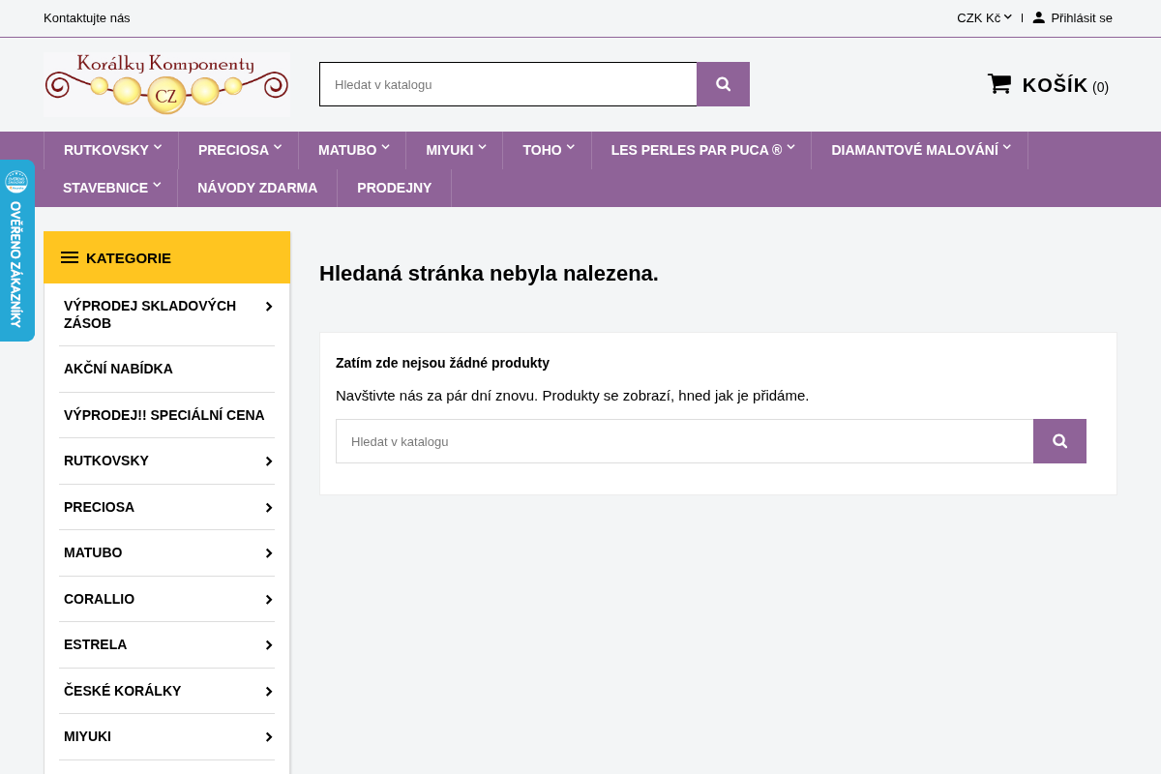Image resolution: width=1161 pixels, height=774 pixels.
Task: Expand the TOHO top menu chevron
Action: point(571,147)
